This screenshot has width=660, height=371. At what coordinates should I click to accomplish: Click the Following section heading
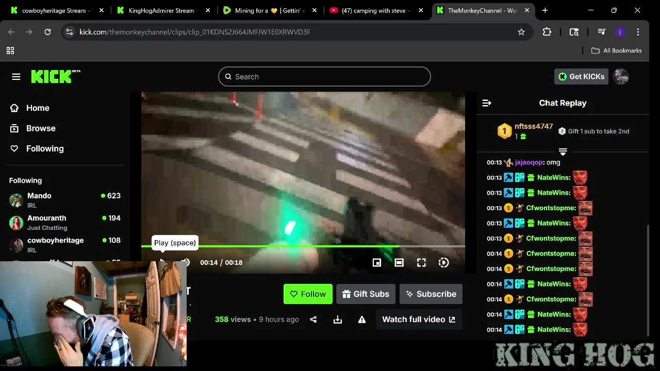pyautogui.click(x=25, y=180)
